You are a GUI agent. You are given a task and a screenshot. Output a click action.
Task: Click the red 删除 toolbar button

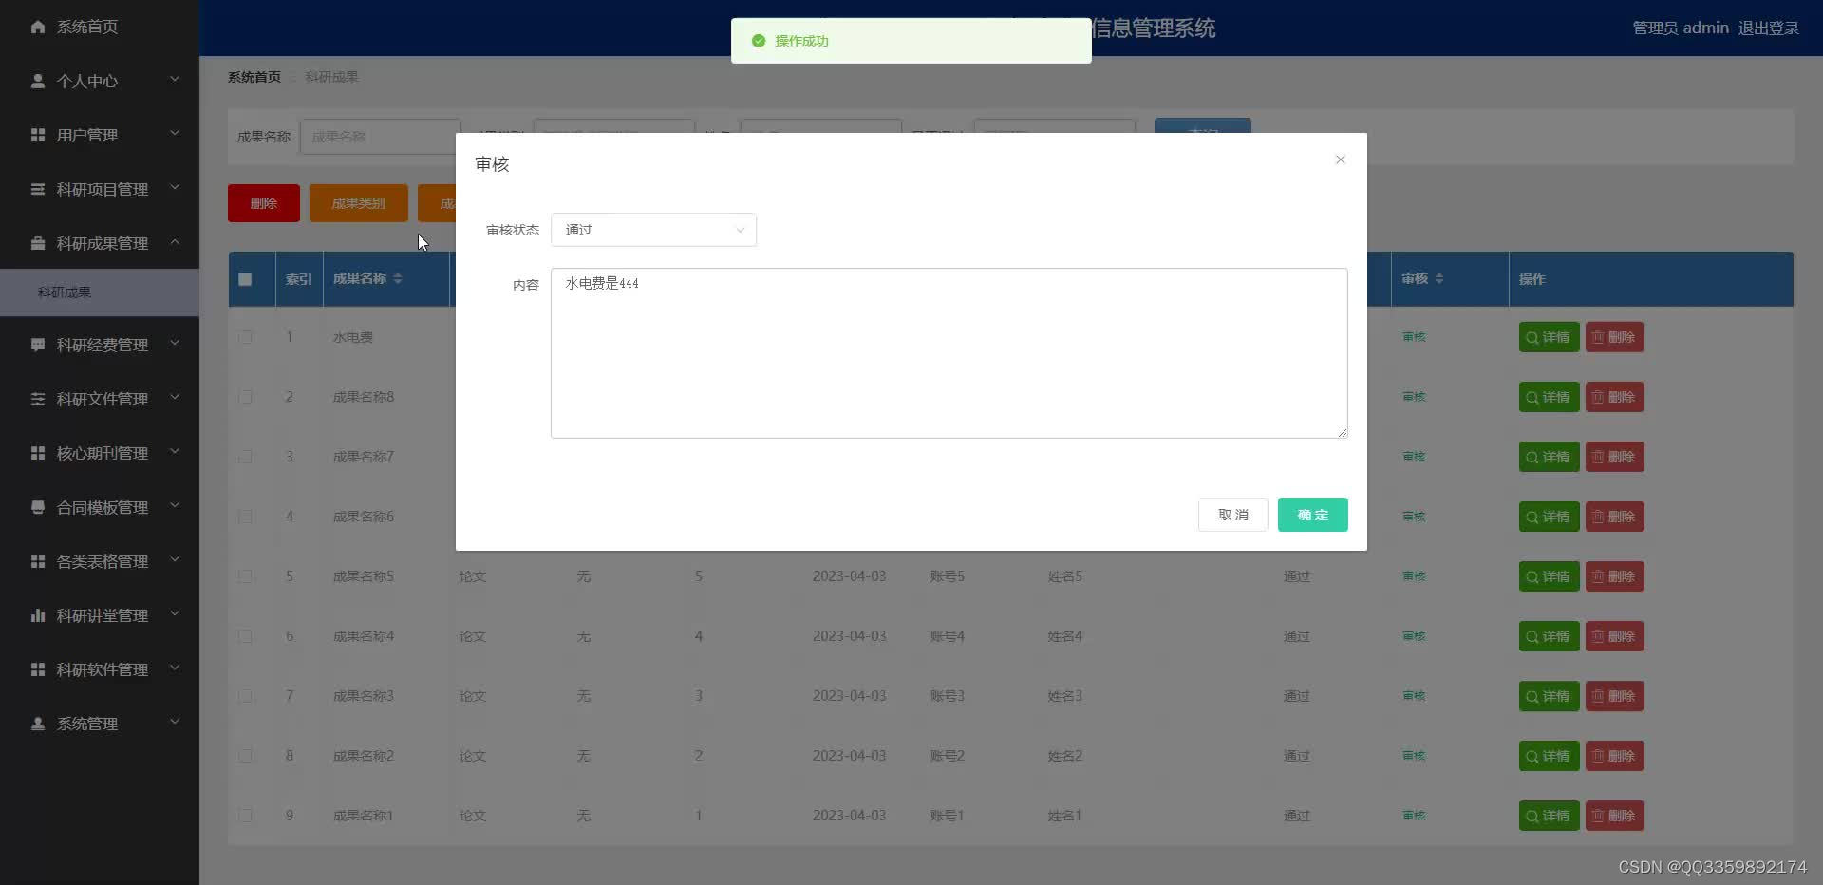pyautogui.click(x=264, y=203)
